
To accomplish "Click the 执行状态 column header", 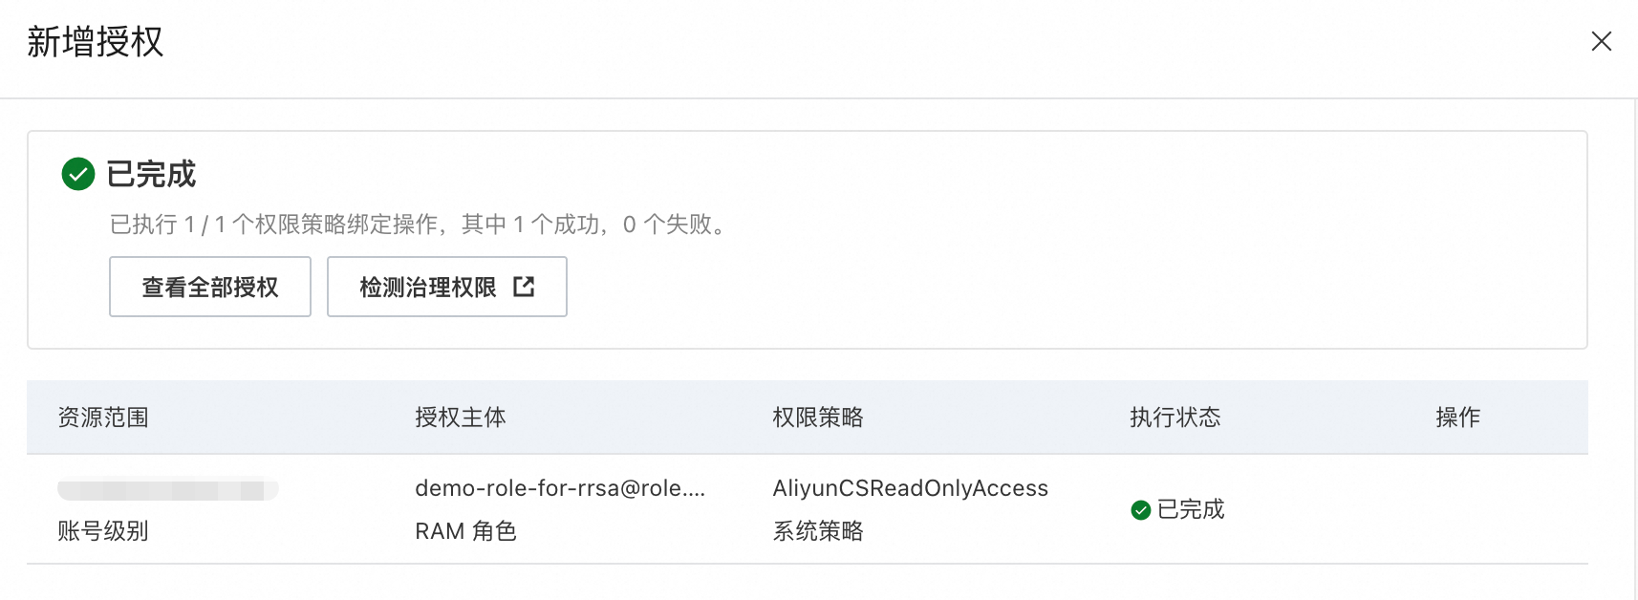I will [x=1175, y=418].
